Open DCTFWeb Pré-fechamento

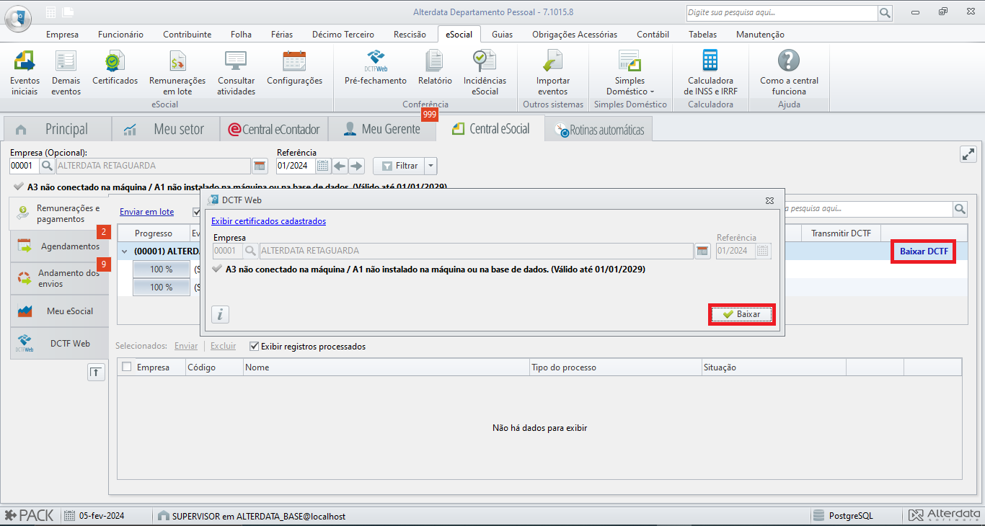tap(376, 68)
